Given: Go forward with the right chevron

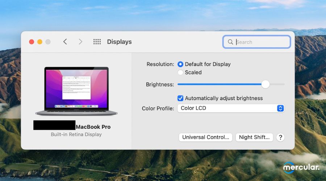Looking at the screenshot, I should 80,42.
